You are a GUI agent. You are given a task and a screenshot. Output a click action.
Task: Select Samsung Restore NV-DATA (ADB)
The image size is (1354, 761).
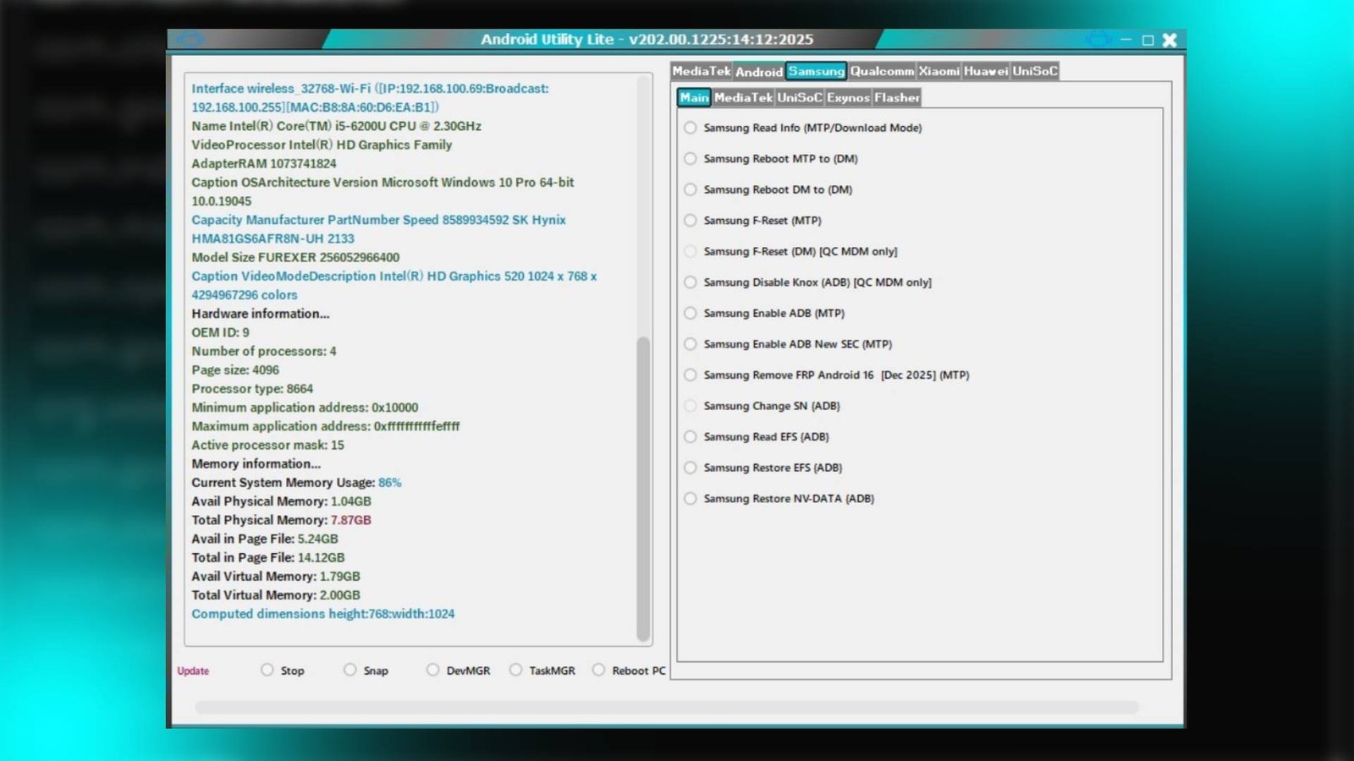tap(690, 498)
